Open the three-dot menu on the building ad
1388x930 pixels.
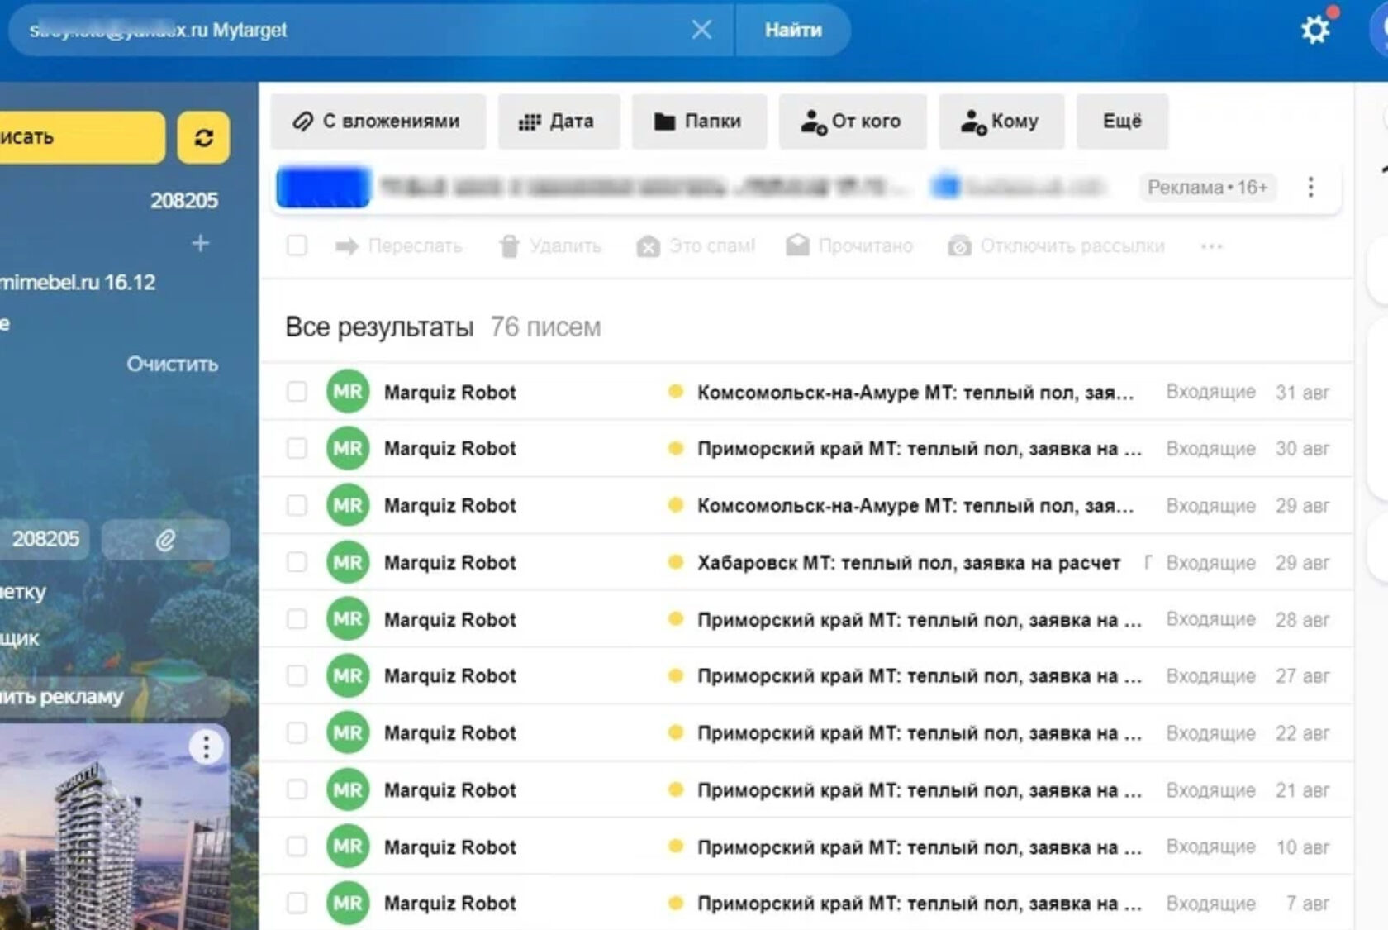206,747
